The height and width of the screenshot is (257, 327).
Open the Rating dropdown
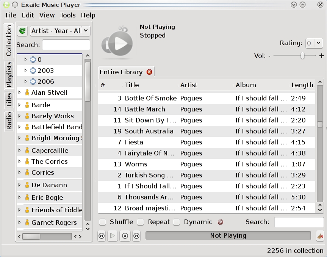pyautogui.click(x=314, y=43)
